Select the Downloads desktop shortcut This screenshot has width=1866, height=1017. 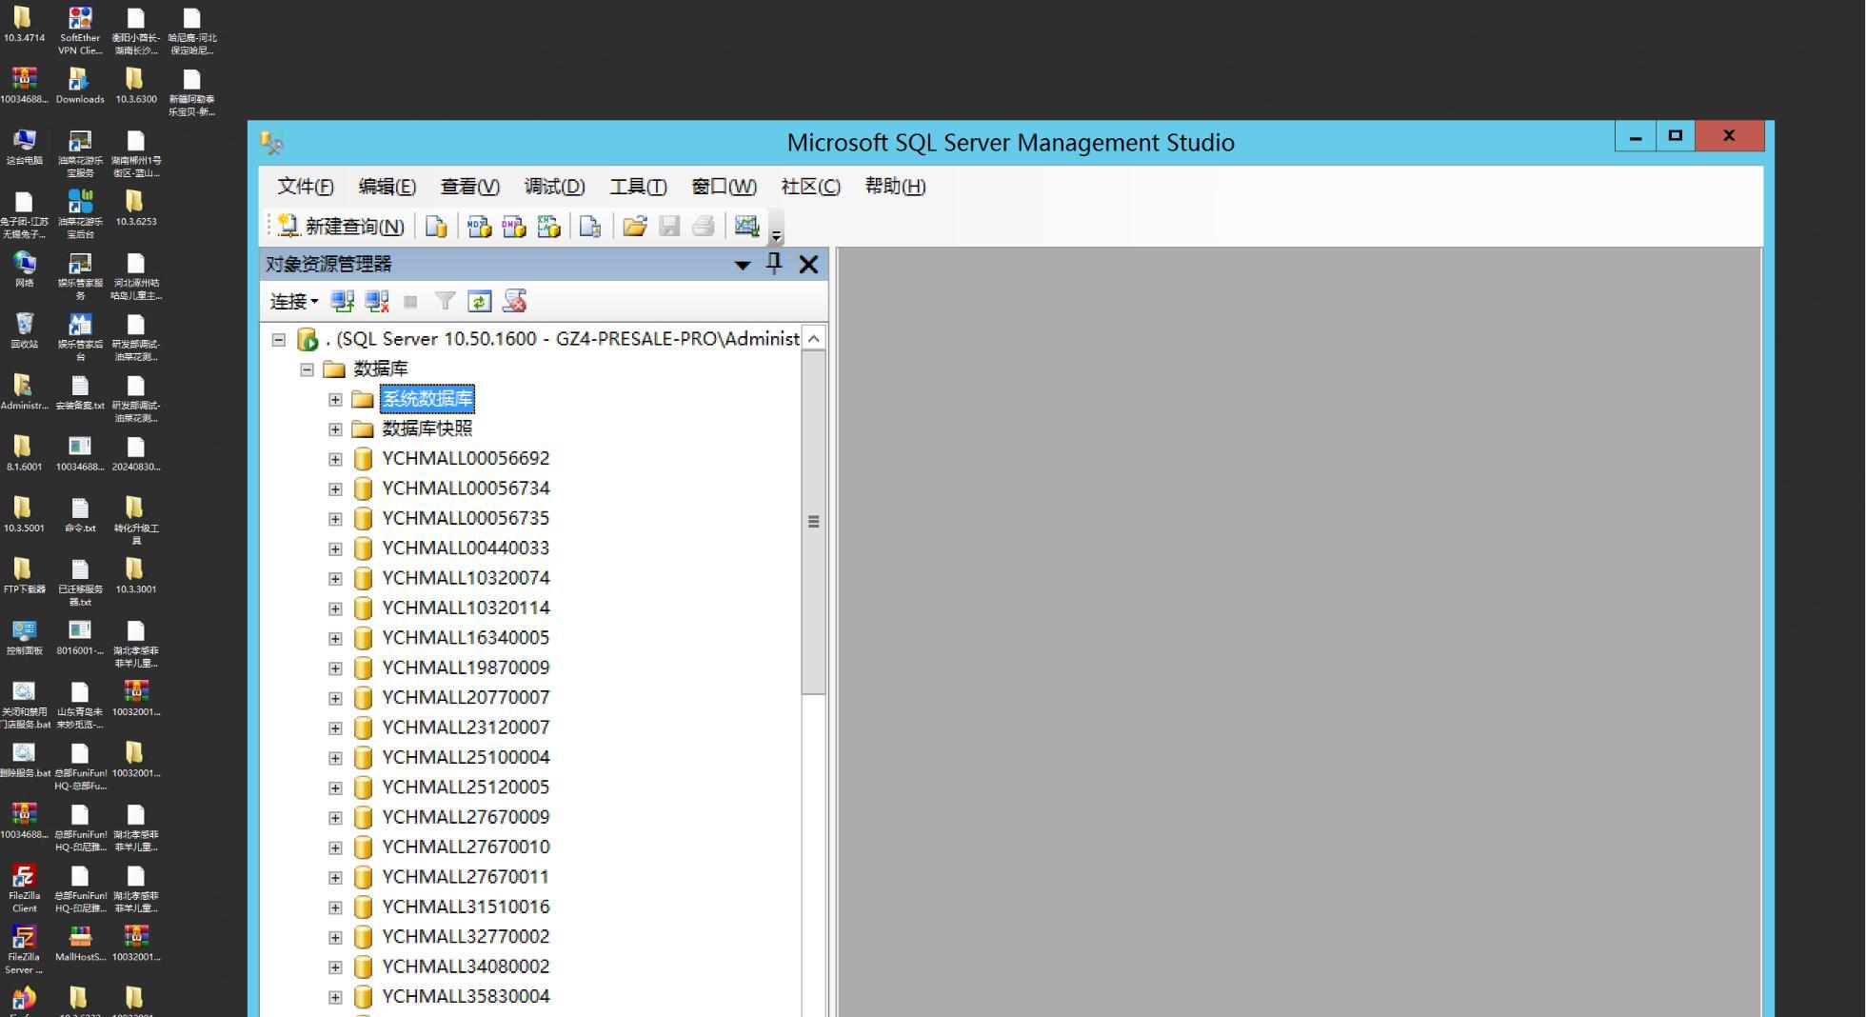click(80, 86)
